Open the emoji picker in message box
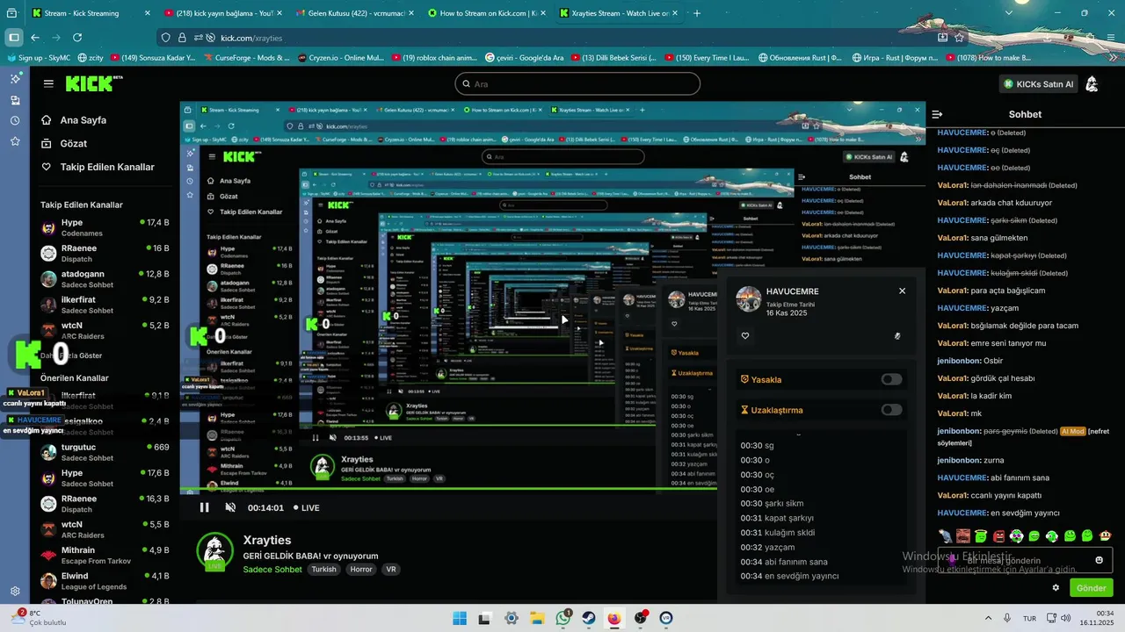Screen dimensions: 1125x632 (1099, 560)
